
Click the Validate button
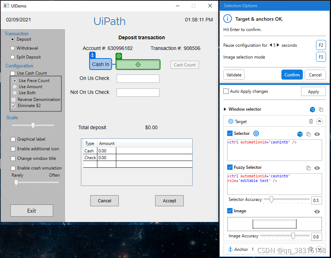234,75
